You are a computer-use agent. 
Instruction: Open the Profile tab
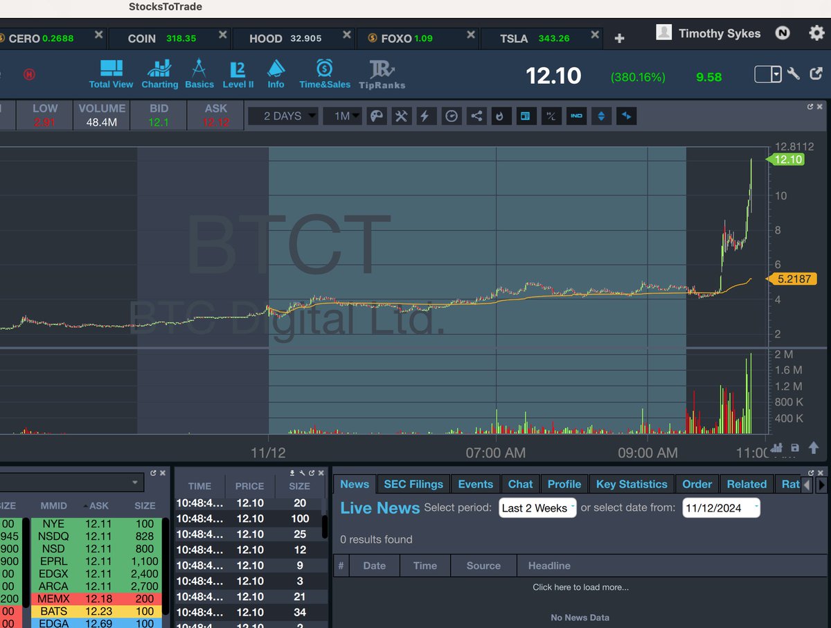[564, 484]
